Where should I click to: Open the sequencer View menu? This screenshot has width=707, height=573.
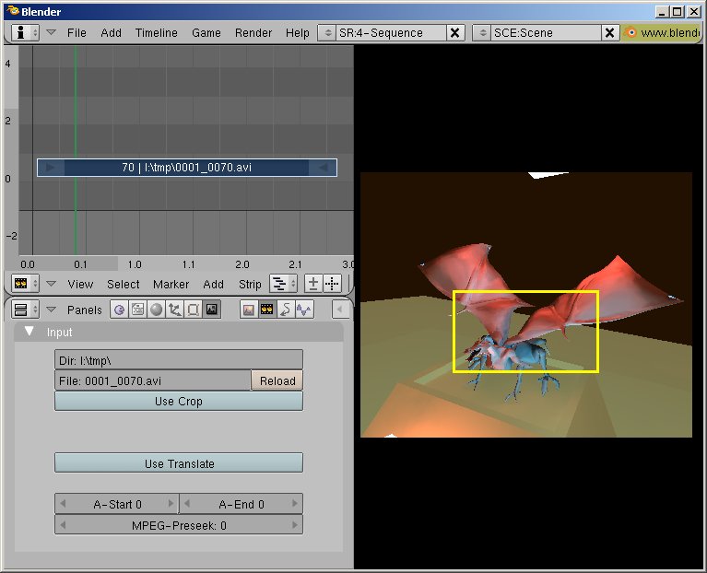point(80,285)
